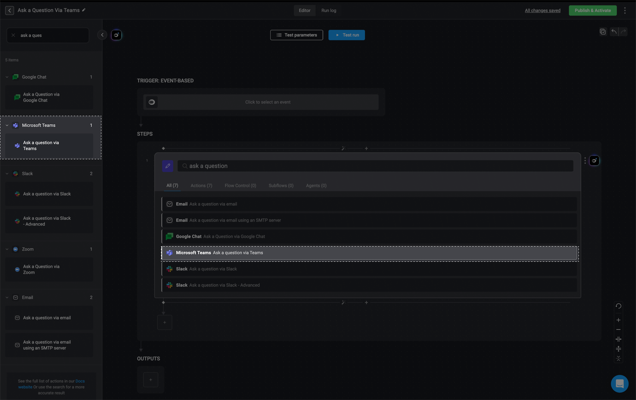Collapse the Email group
Viewport: 636px width, 400px height.
click(7, 298)
